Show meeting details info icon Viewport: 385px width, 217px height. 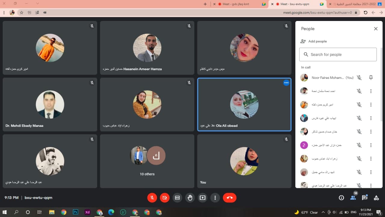pyautogui.click(x=341, y=198)
